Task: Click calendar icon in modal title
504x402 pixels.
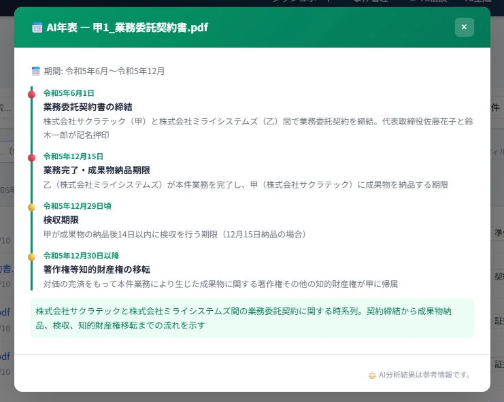Action: coord(37,28)
